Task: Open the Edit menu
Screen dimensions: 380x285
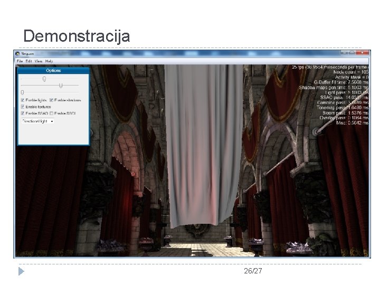Action: pyautogui.click(x=28, y=61)
